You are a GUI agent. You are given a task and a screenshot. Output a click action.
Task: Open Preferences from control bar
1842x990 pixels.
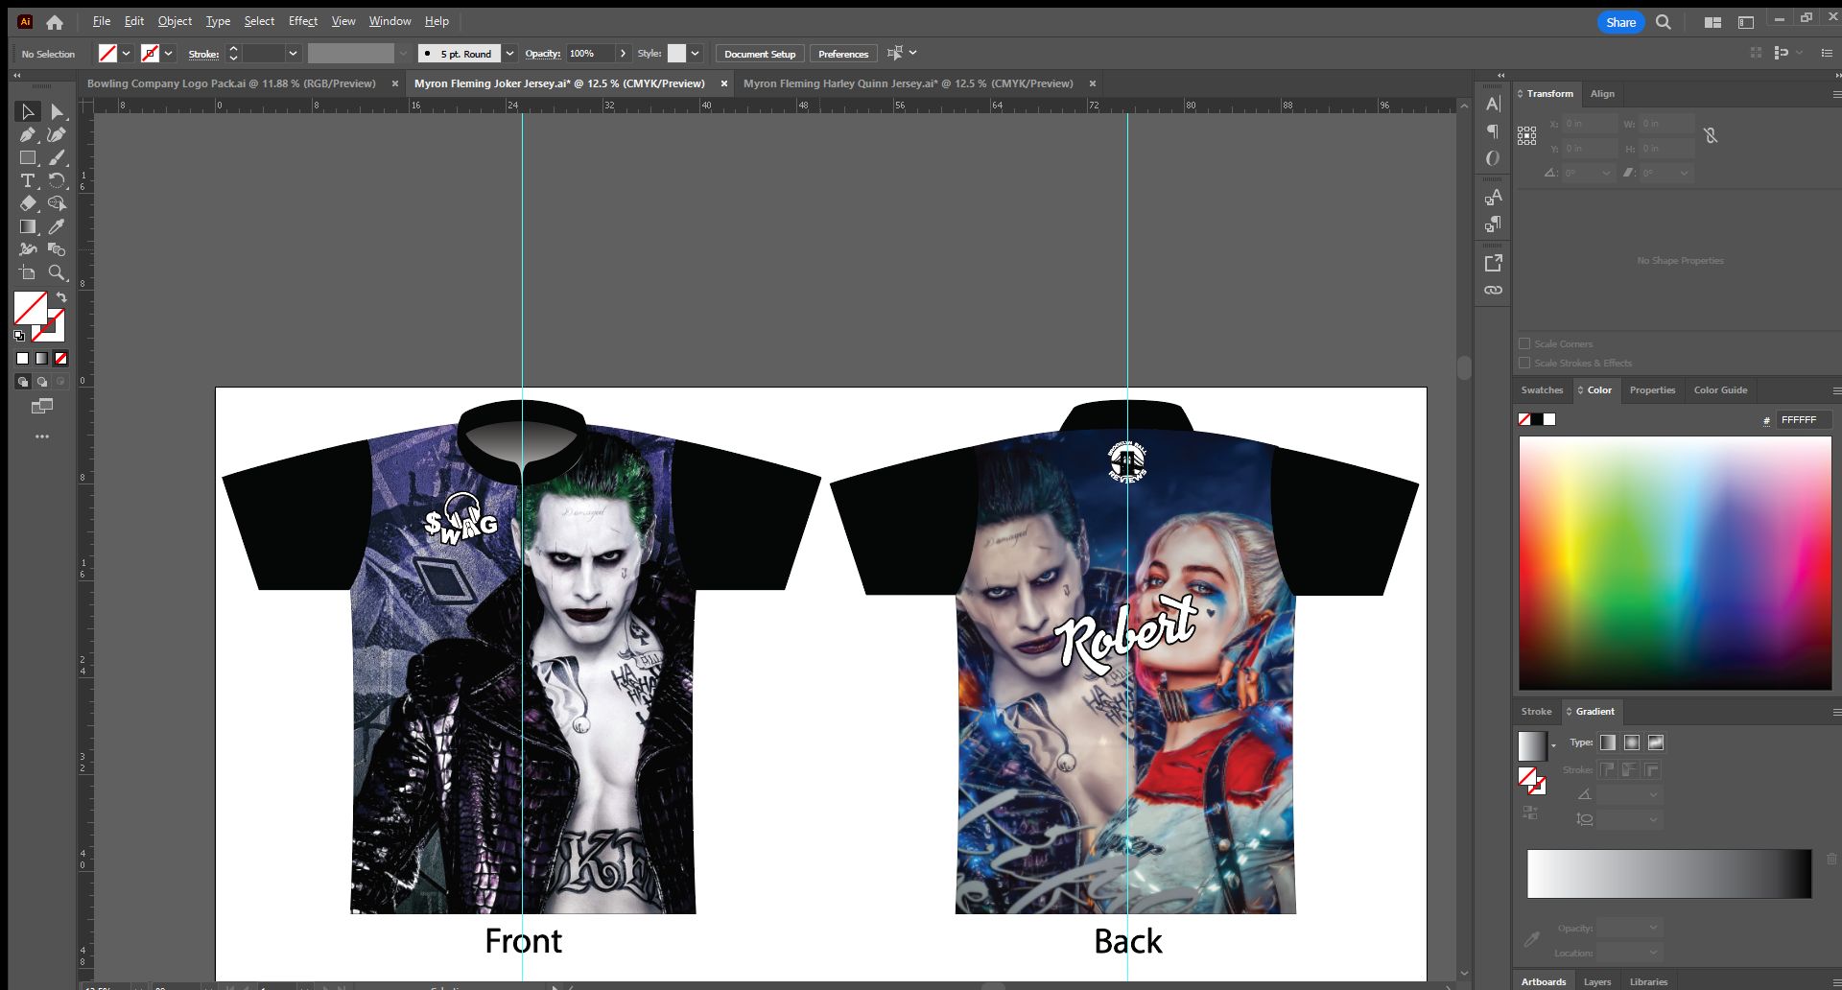point(843,54)
